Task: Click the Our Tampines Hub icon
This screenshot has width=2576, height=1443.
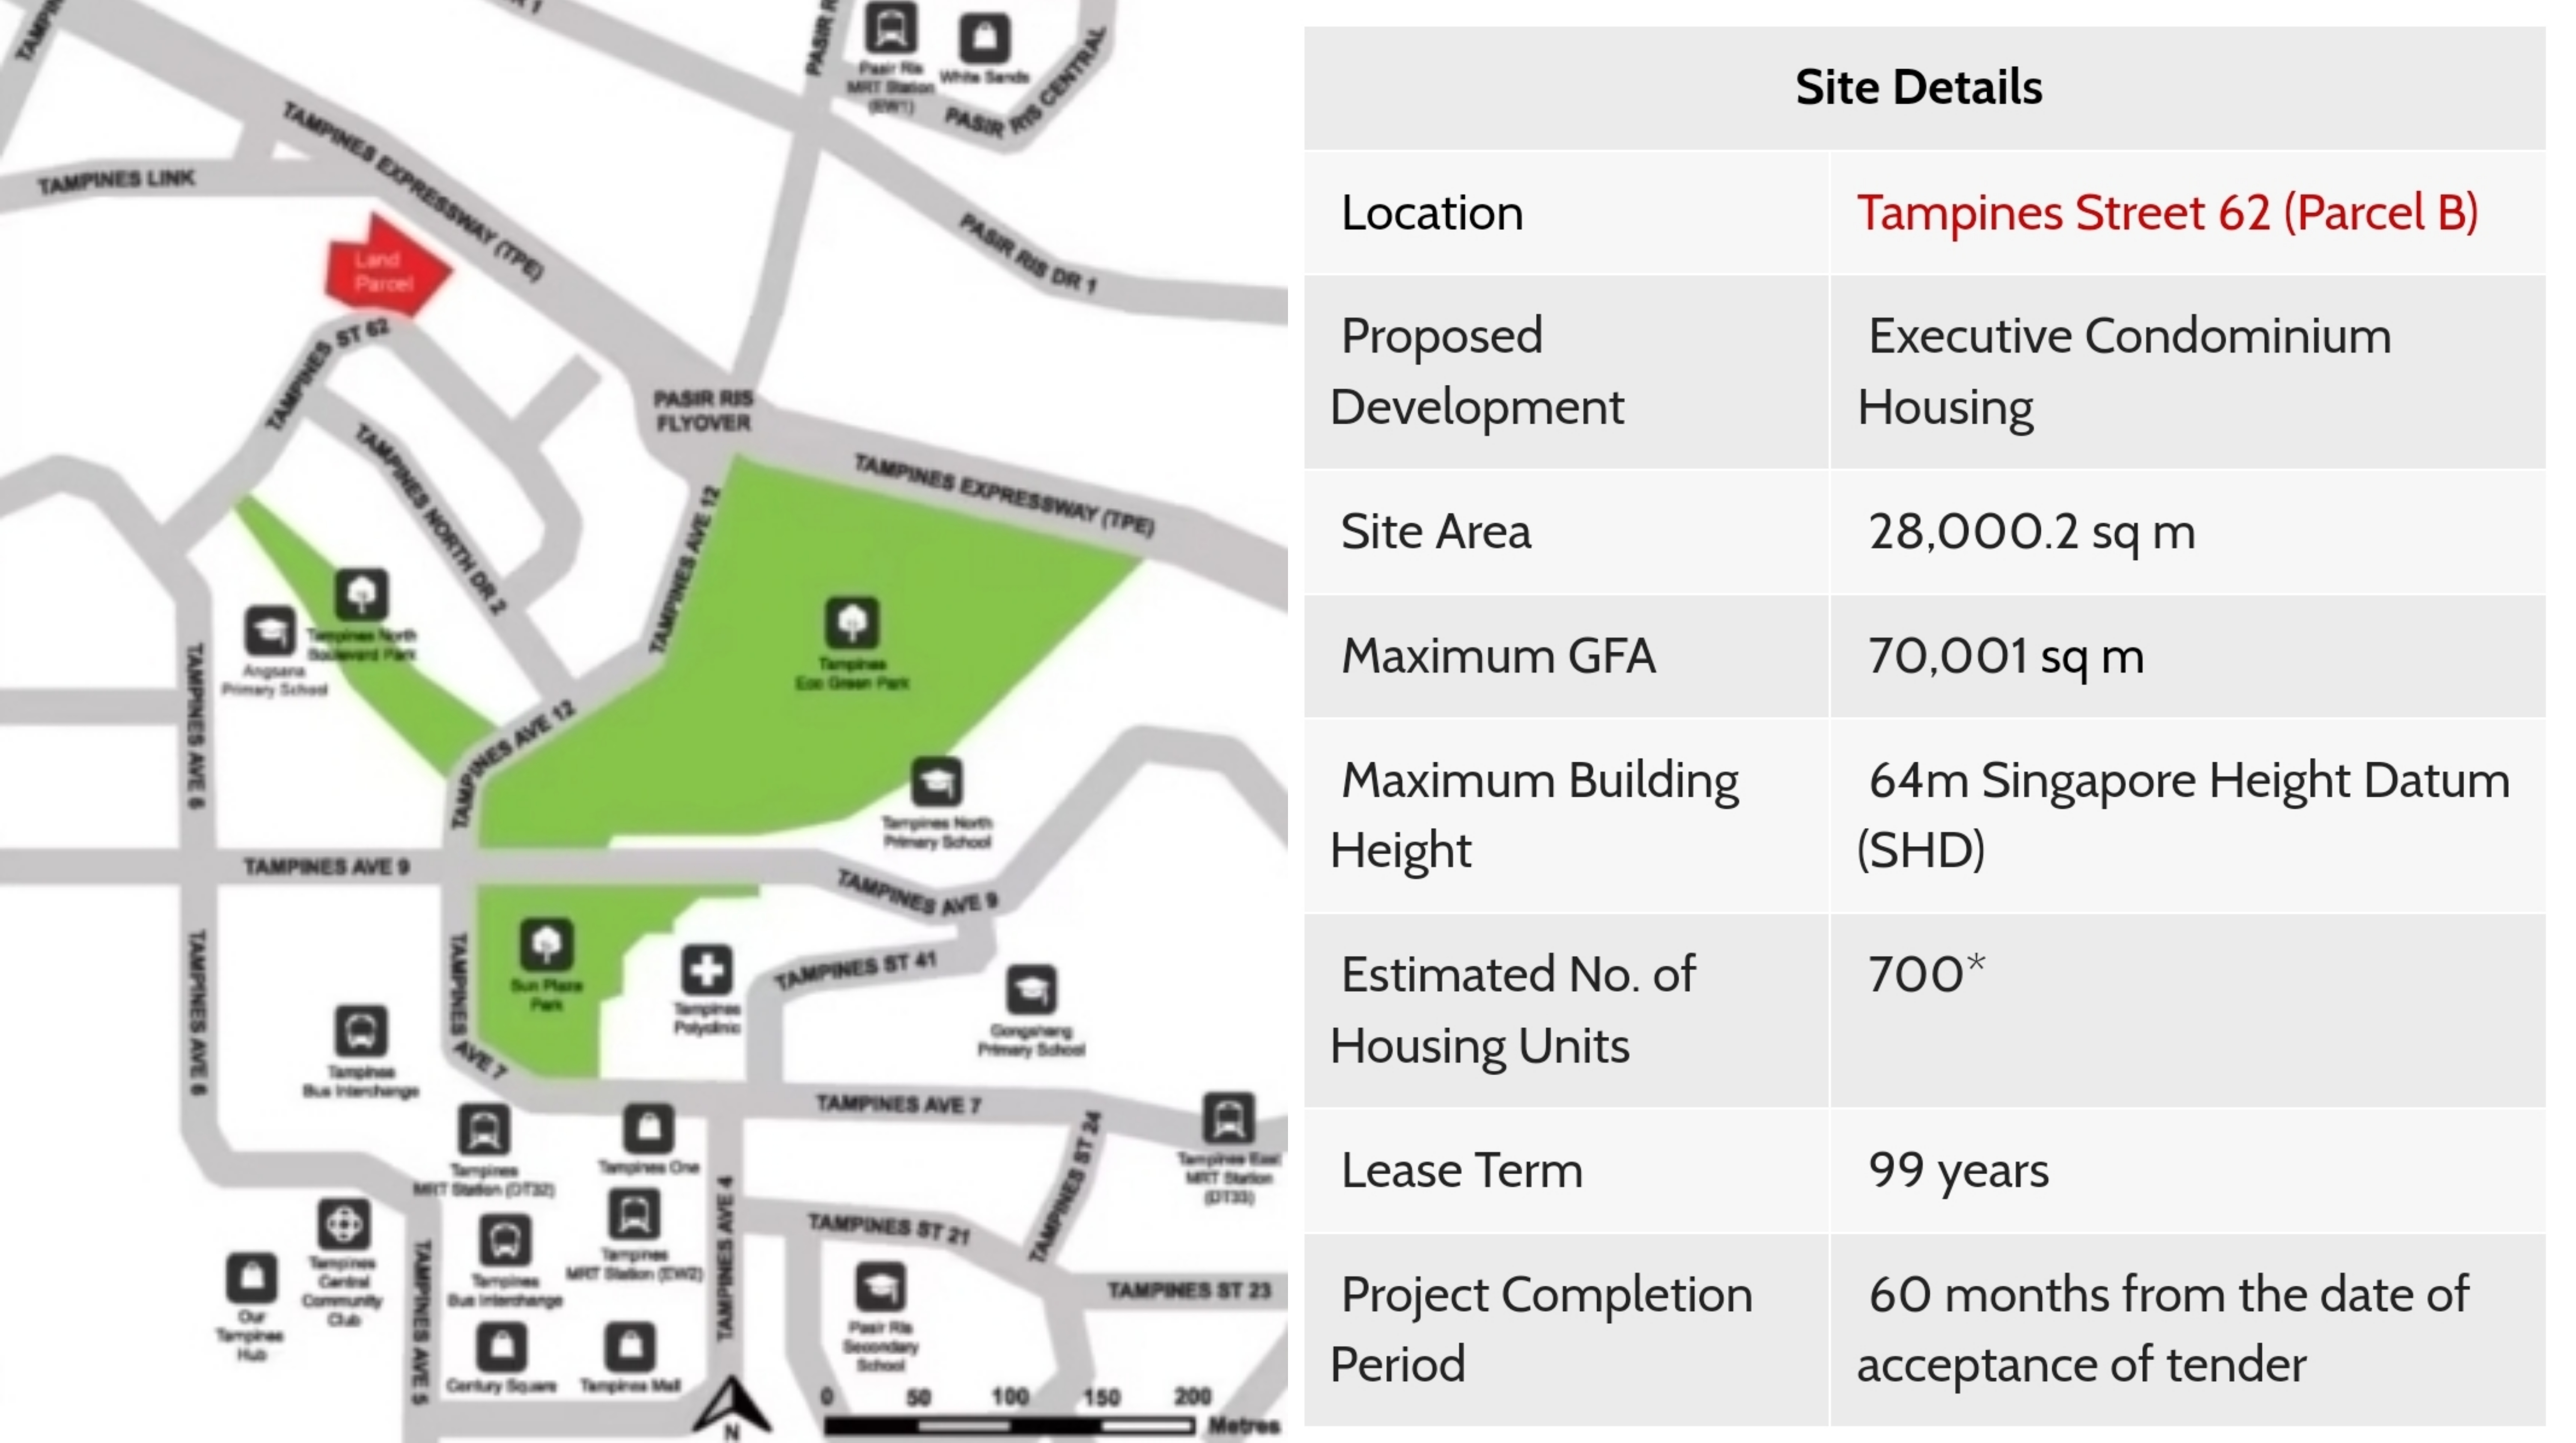Action: click(x=251, y=1277)
